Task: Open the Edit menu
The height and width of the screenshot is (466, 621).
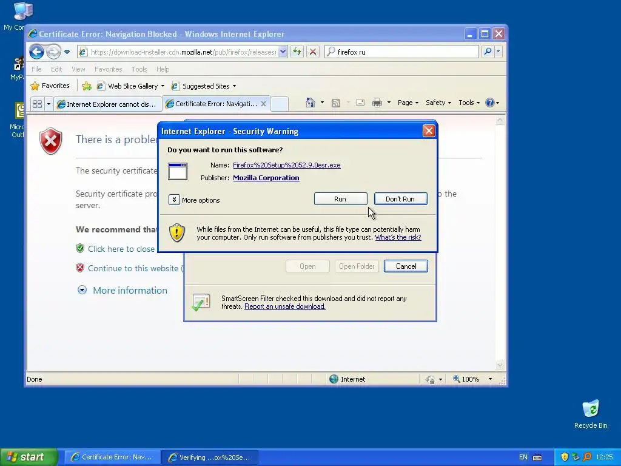Action: coord(56,69)
